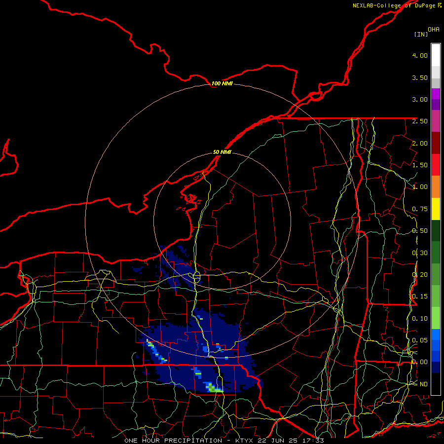Select the orange swatch near 1.00
Viewport: 444px width, 444px height.
tap(436, 187)
